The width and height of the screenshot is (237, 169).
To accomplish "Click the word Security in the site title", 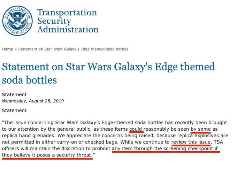I will pos(54,21).
